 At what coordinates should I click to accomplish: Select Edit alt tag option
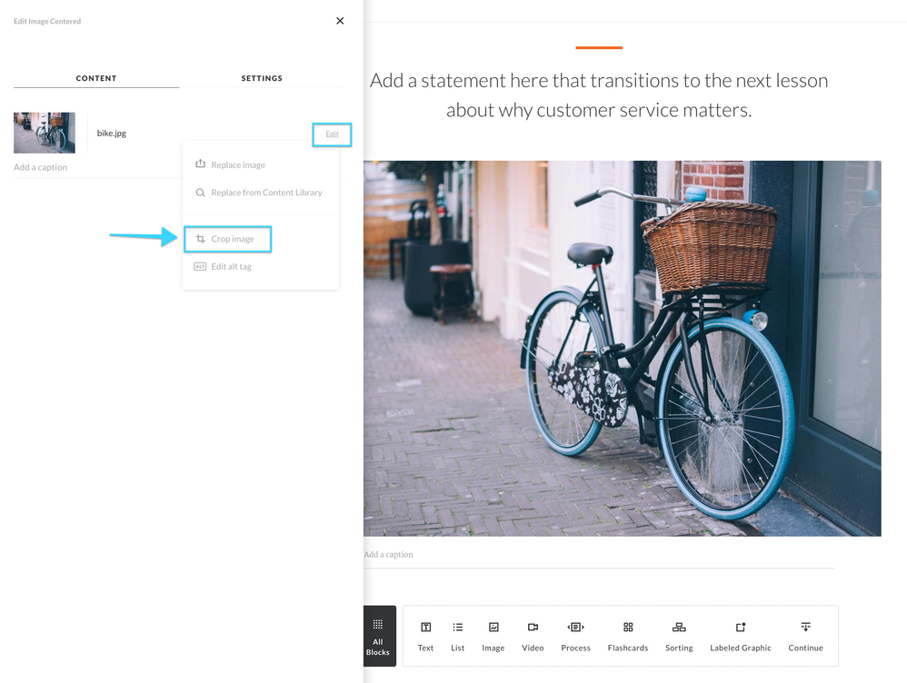pyautogui.click(x=231, y=267)
